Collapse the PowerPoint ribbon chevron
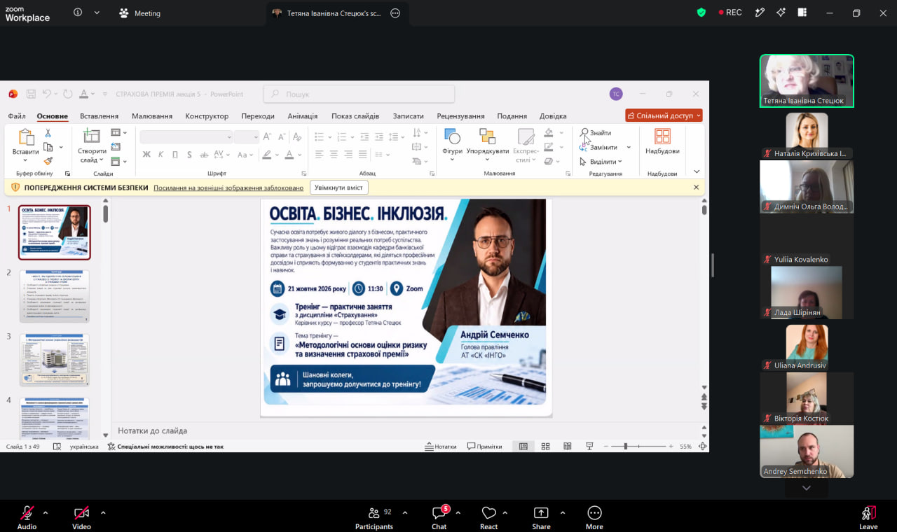The width and height of the screenshot is (897, 532). coord(697,171)
